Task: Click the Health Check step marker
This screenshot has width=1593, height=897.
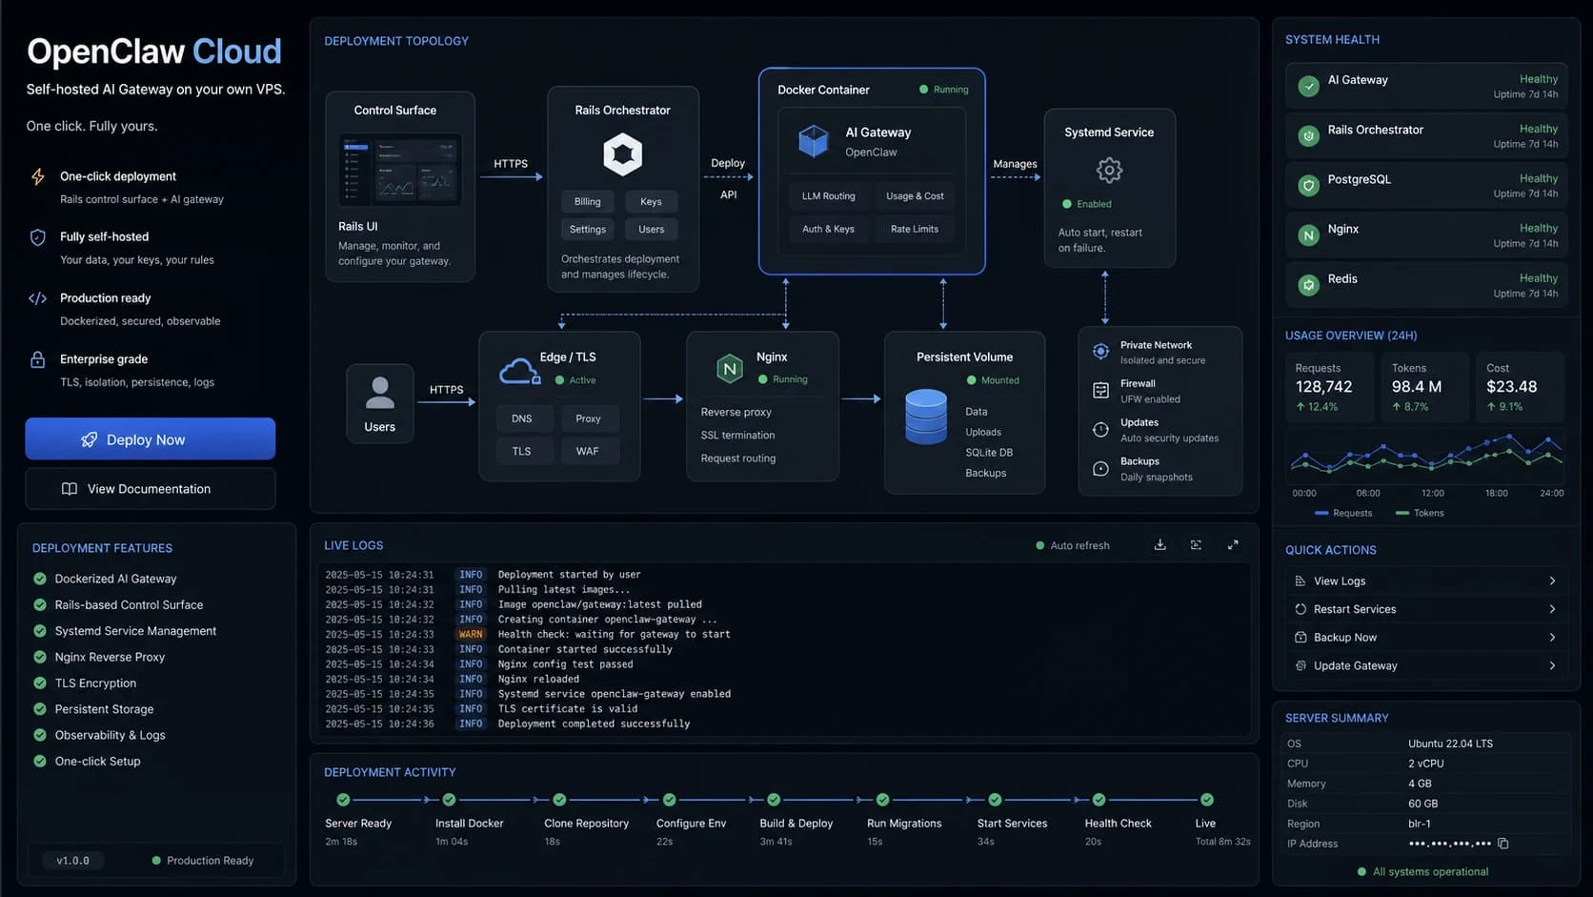Action: (x=1099, y=800)
